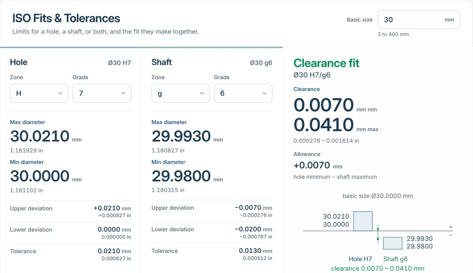Select the 'ISO Fits & Tolerances' heading
Viewport: 473px width, 273px height.
pyautogui.click(x=66, y=18)
